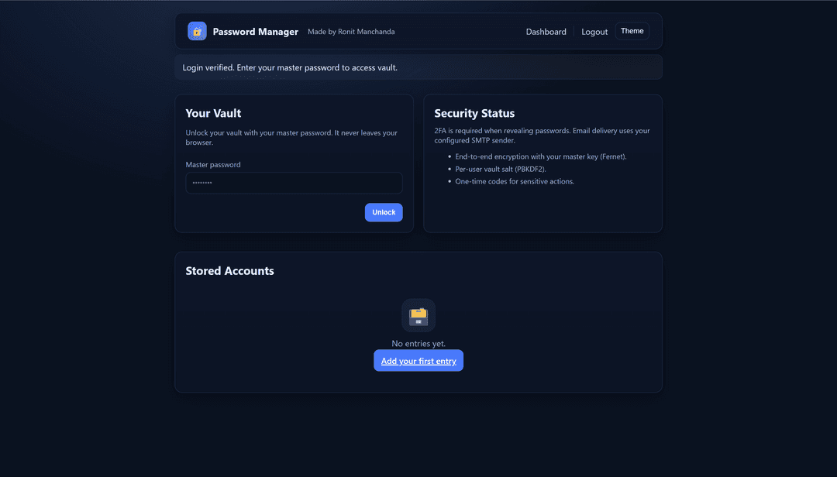Image resolution: width=837 pixels, height=477 pixels.
Task: Click the storage box icon under Stored Accounts
Action: coord(418,316)
